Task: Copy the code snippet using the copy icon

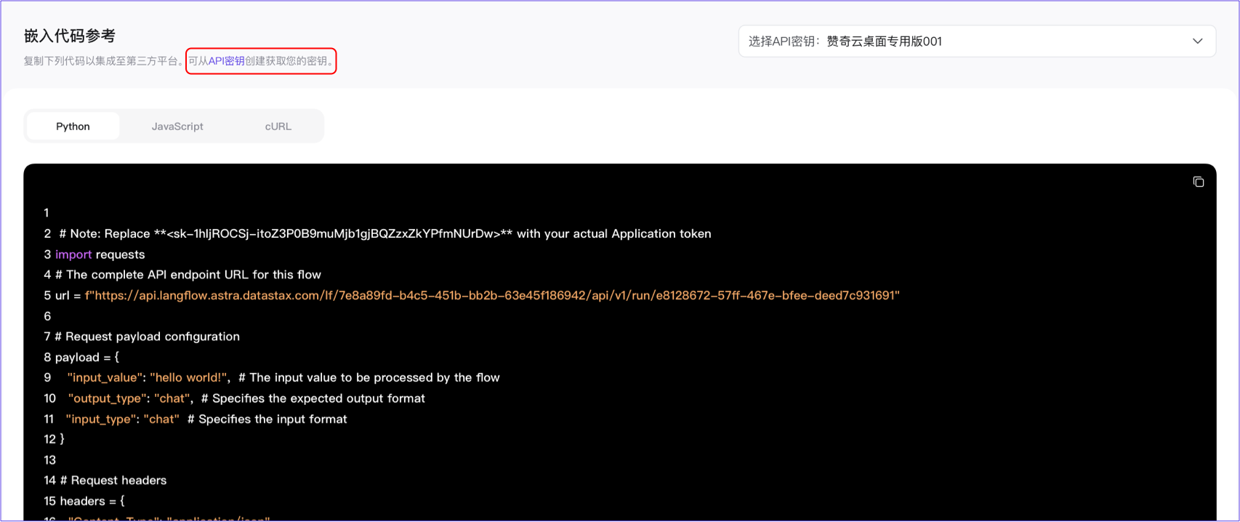Action: (1198, 182)
